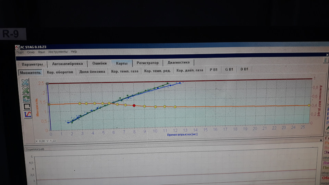Click the X: 8,00 Y: 1,22 readout

(46, 141)
